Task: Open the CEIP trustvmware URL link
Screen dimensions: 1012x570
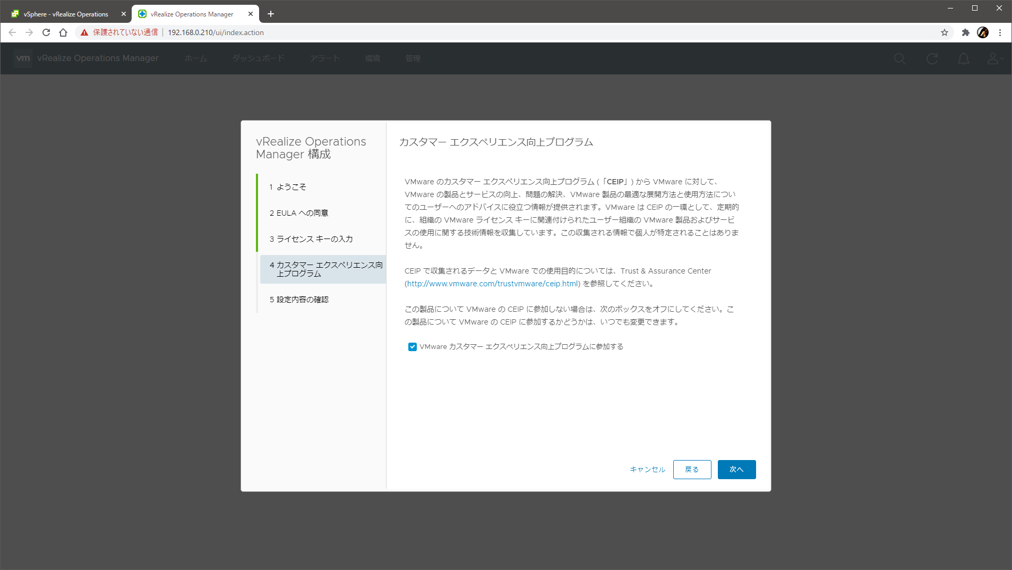Action: [x=493, y=284]
